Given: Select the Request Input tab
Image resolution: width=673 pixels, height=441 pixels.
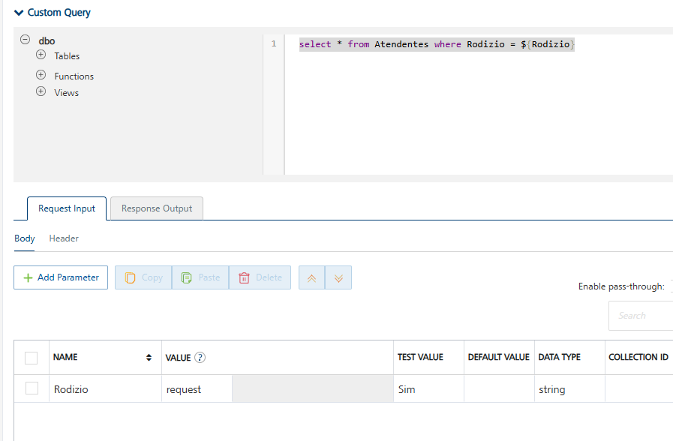Looking at the screenshot, I should coord(67,208).
